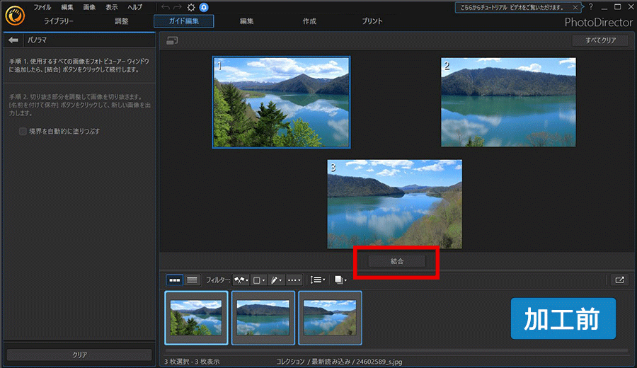Switch to list view in filmstrip
This screenshot has width=637, height=368.
tap(192, 280)
